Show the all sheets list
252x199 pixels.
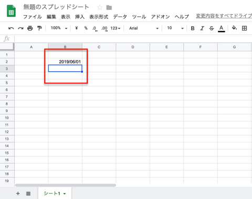[28, 193]
